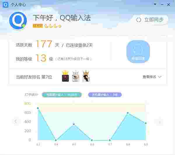175x155 pixels.
Task: Click the upgrade hint text in parentheses
Action: click(73, 59)
